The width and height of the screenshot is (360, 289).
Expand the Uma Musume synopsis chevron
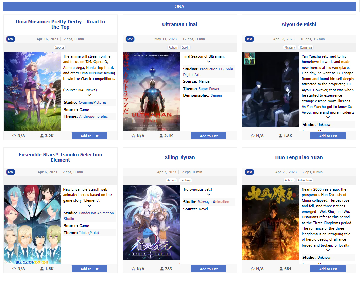pyautogui.click(x=89, y=95)
